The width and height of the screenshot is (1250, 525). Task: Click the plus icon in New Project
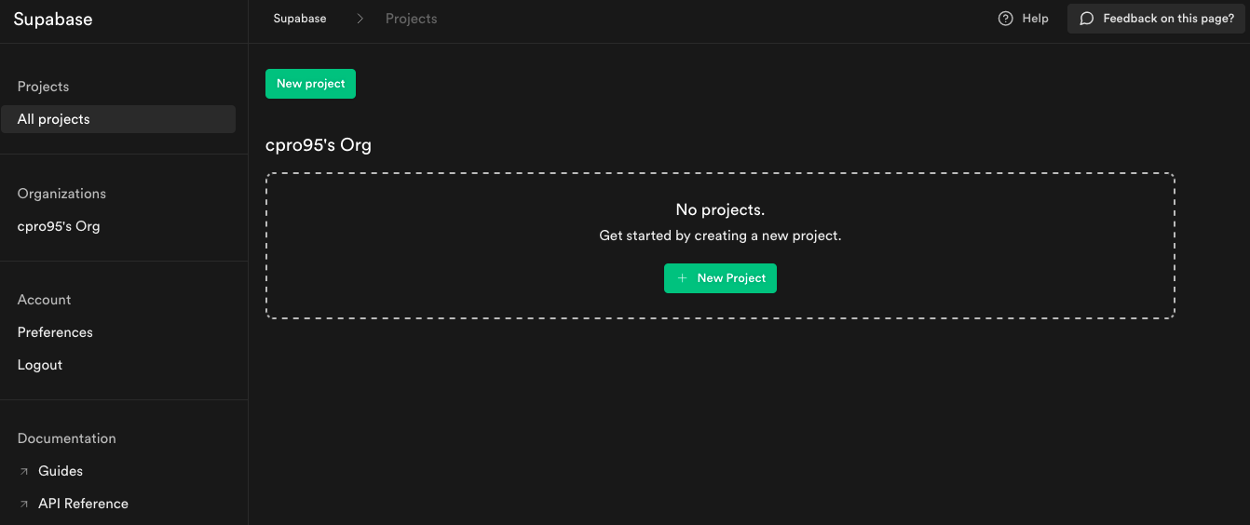[x=682, y=278]
